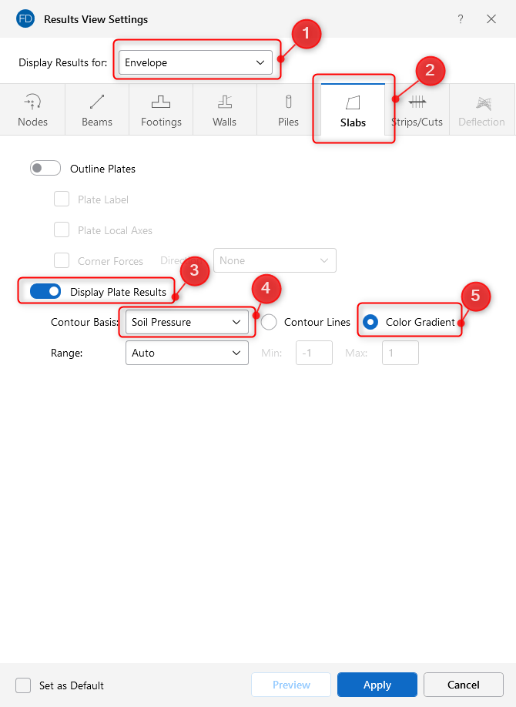Close the Results View Settings dialog
The width and height of the screenshot is (516, 707).
(491, 18)
